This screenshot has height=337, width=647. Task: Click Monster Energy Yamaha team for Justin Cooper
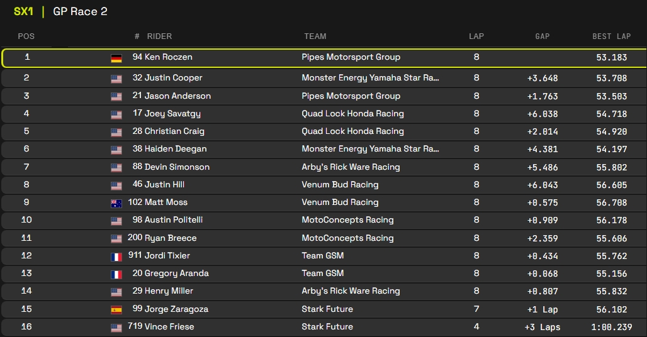click(370, 78)
